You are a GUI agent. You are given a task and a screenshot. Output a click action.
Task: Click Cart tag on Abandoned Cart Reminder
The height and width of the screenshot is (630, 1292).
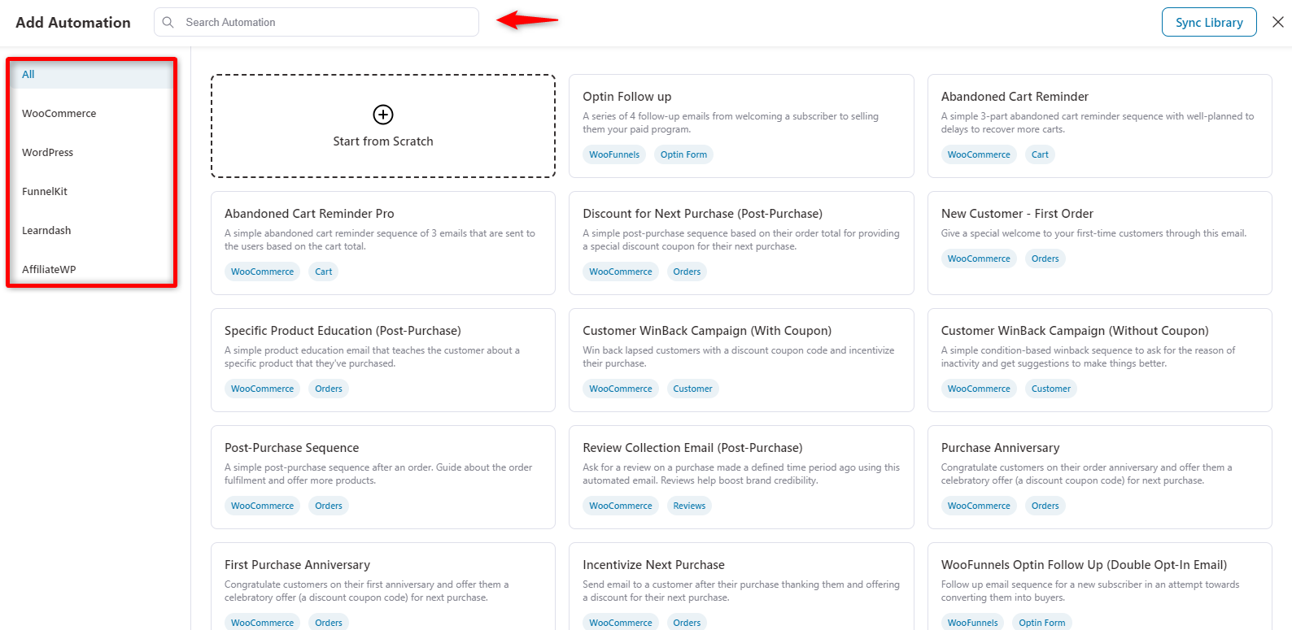[x=1040, y=154]
